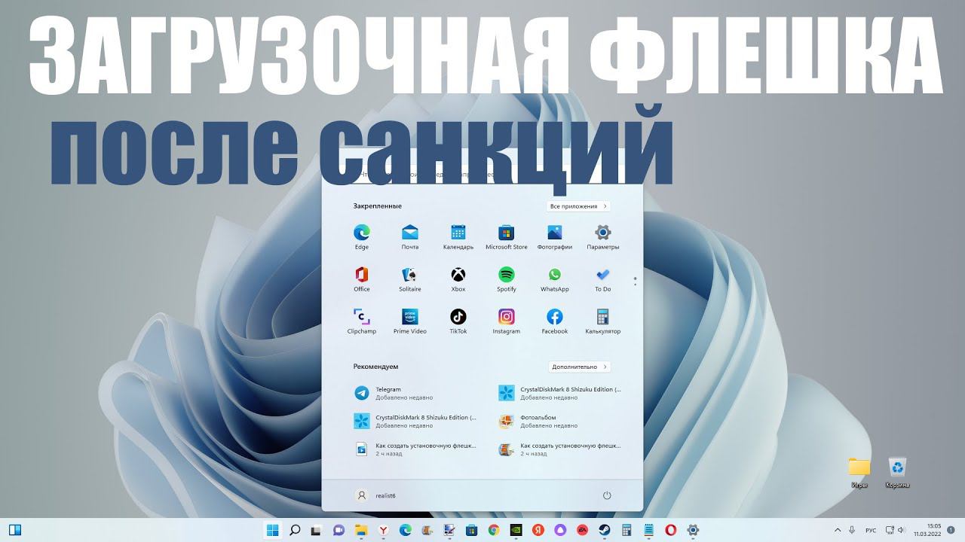Launch the Office app

(x=362, y=279)
